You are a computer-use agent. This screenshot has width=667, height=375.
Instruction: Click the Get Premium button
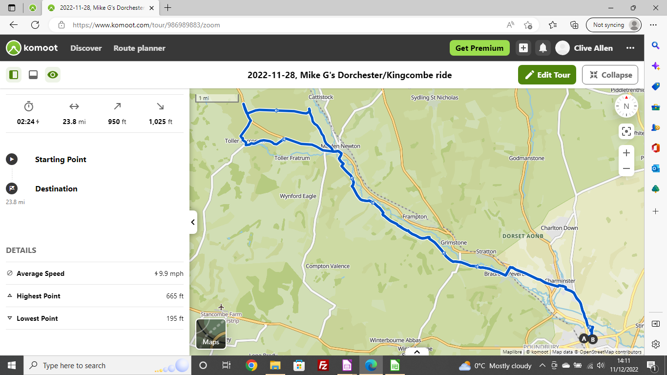point(479,48)
